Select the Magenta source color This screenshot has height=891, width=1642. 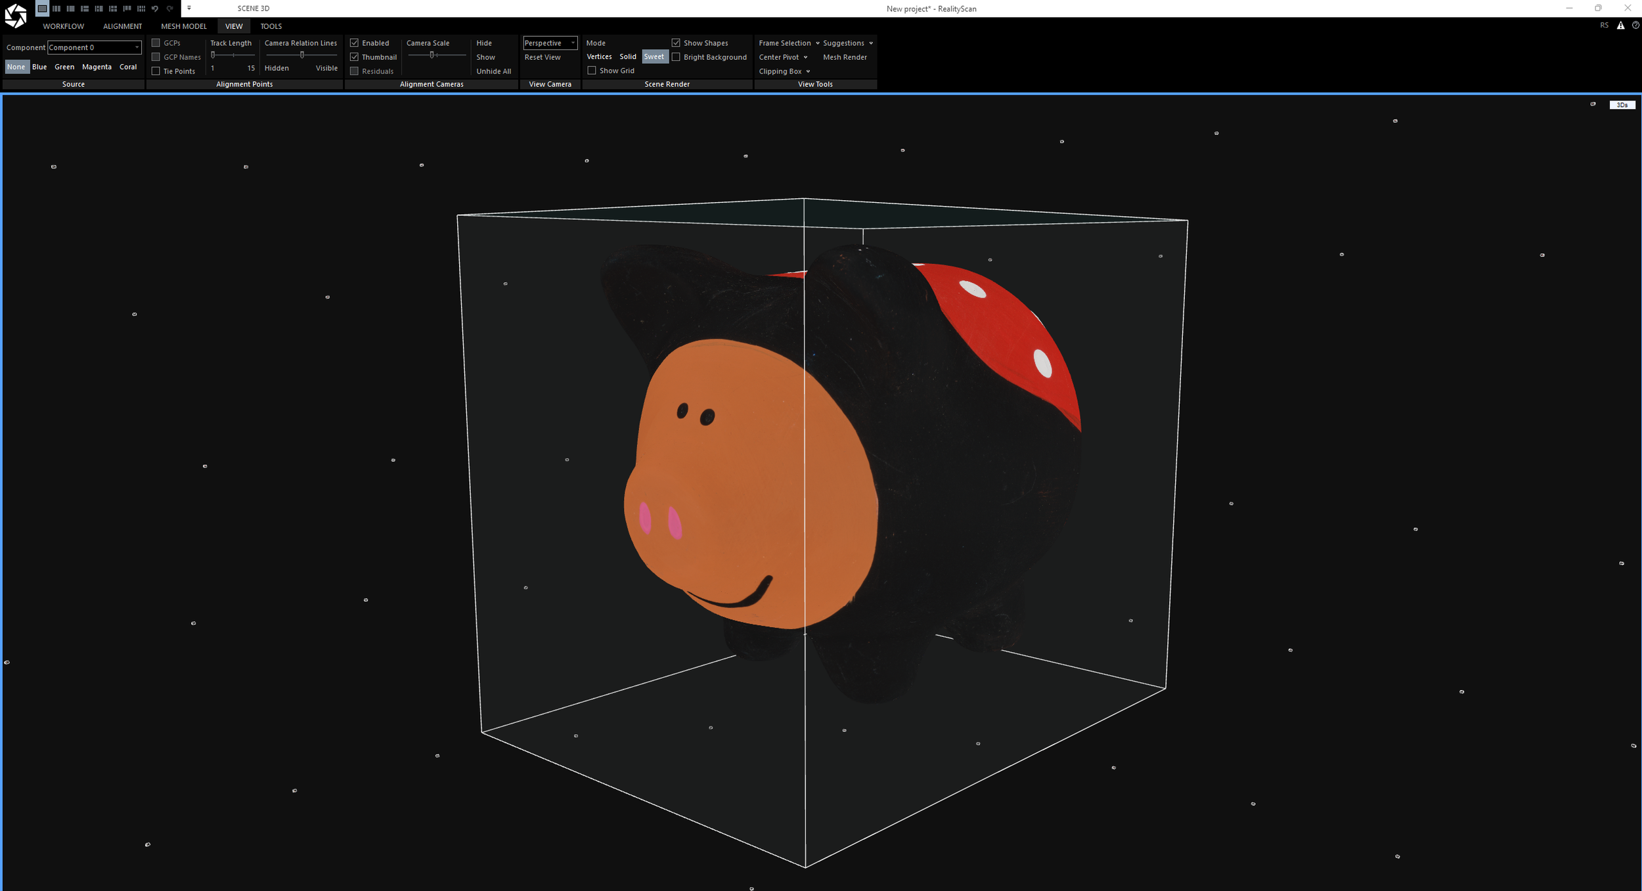pyautogui.click(x=97, y=67)
